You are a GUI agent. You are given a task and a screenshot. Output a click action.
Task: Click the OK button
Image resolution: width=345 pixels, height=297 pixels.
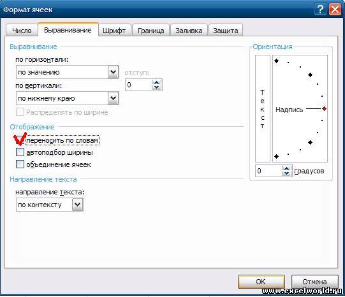(x=261, y=282)
